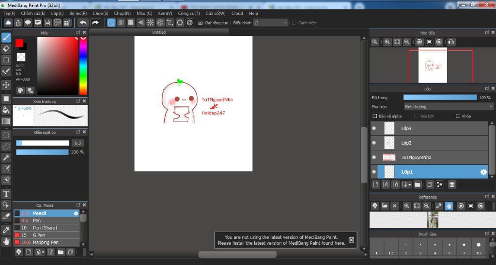Adjust the Độ trong opacity slider

pos(440,98)
